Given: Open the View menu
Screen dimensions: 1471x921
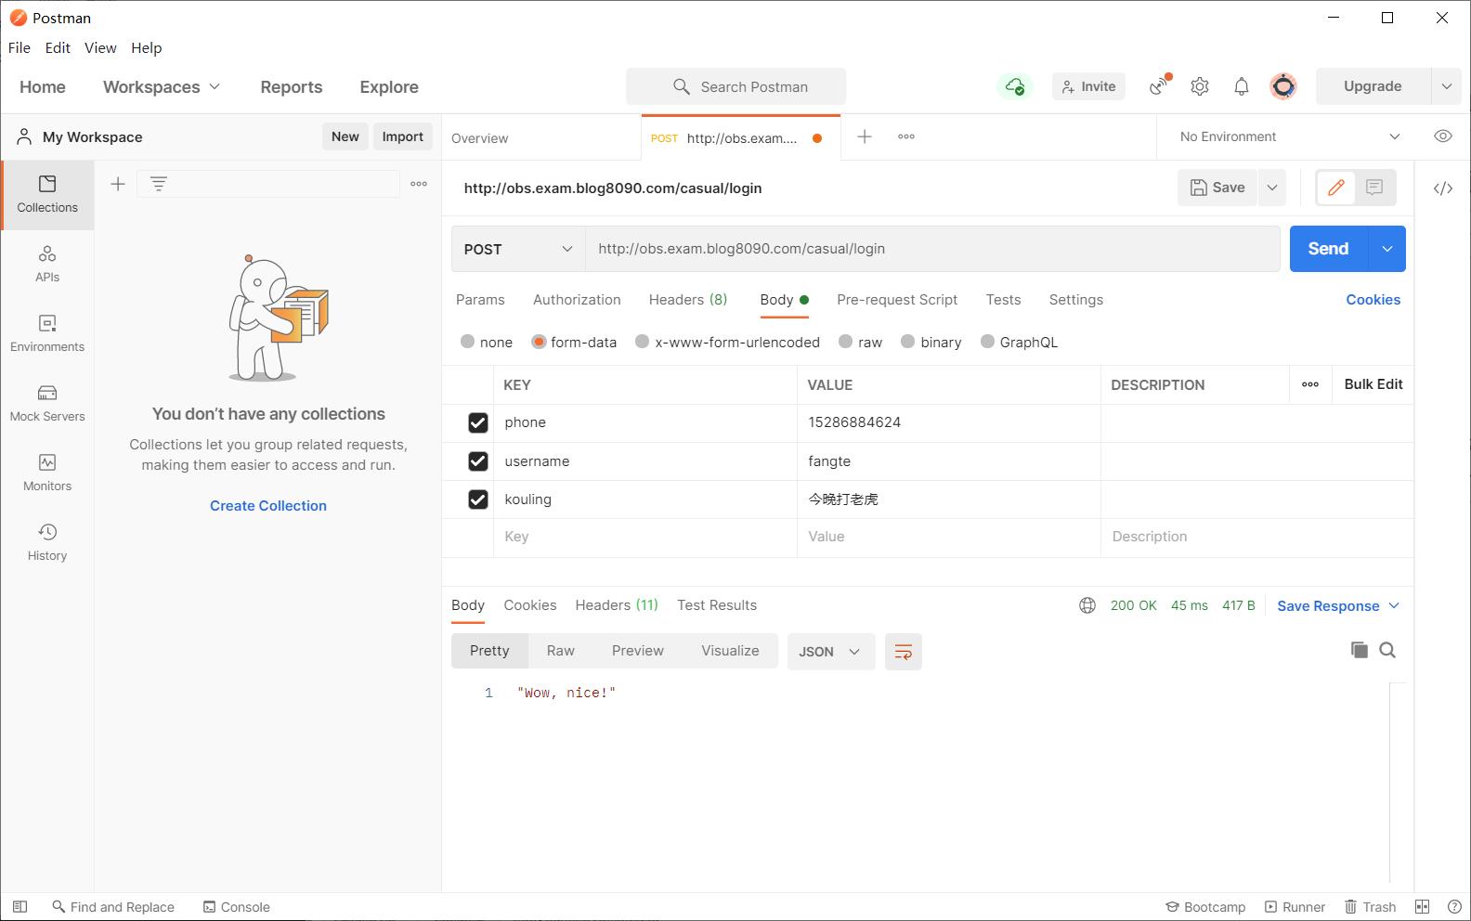Looking at the screenshot, I should 100,48.
